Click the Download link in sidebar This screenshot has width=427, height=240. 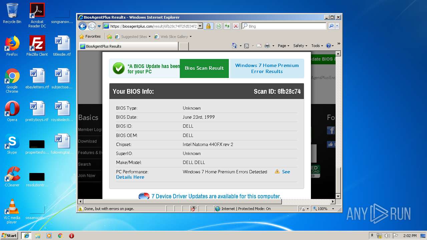(87, 141)
